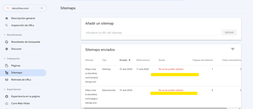Open the donclima.com property selector dropdown
Screen dimensions: 253x109
25,8
